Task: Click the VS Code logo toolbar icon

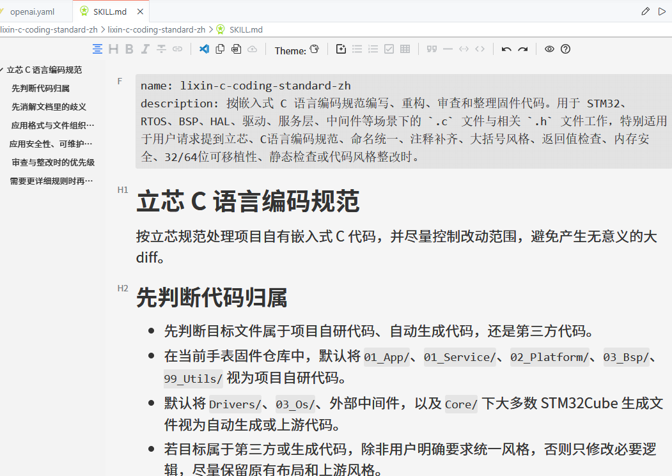Action: (x=205, y=49)
